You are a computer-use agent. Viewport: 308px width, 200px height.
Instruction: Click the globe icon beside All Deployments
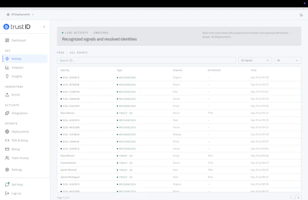(8, 15)
